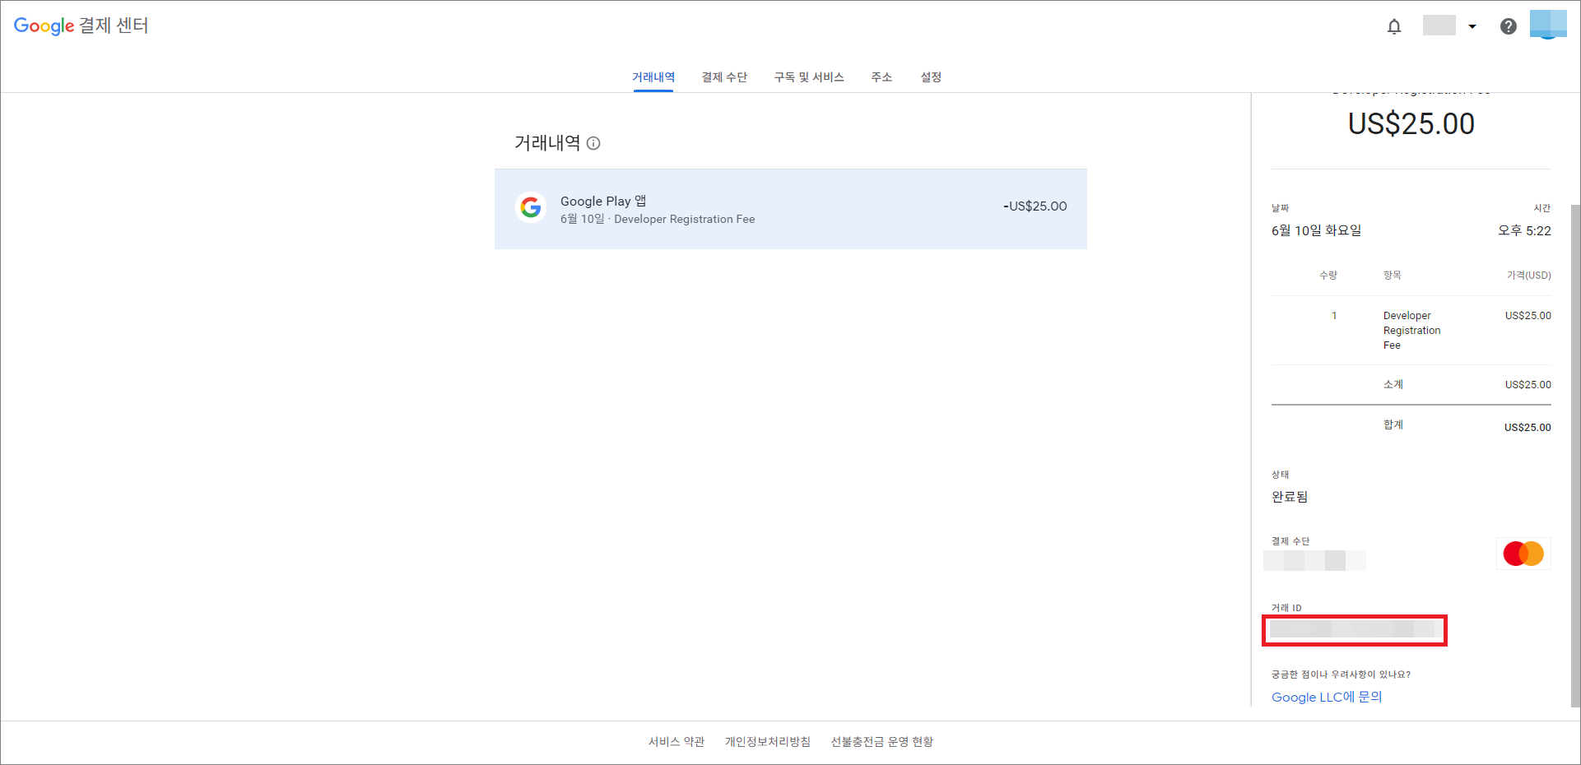Open the 선불충전금 운영 현황 footer link

(882, 742)
